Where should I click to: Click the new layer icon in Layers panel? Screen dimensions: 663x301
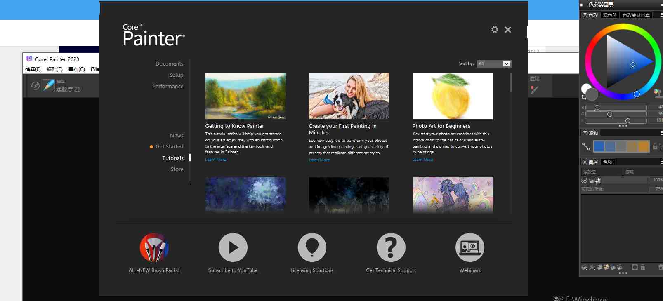(x=600, y=267)
